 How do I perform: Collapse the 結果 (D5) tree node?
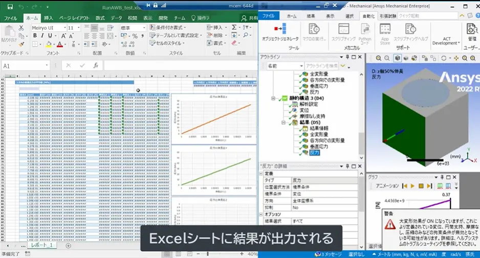click(x=283, y=123)
